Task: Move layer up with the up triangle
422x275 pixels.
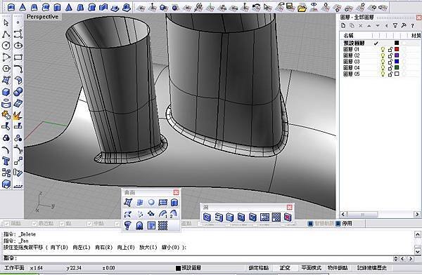Action: (x=369, y=25)
